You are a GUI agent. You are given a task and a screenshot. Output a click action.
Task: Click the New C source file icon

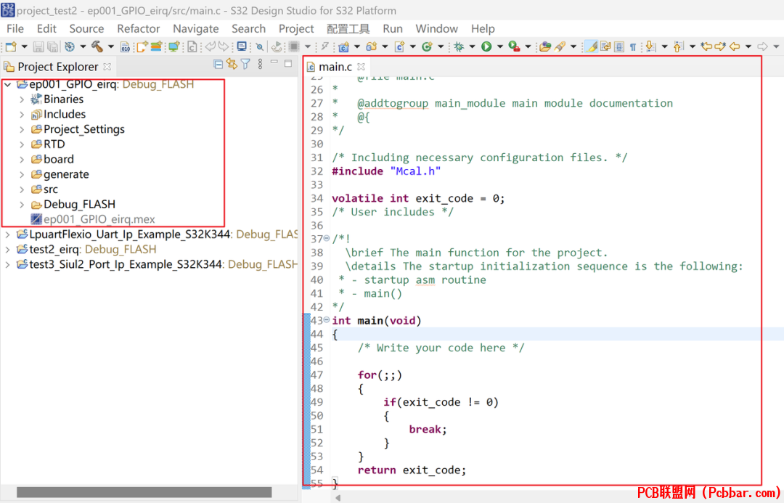(399, 46)
